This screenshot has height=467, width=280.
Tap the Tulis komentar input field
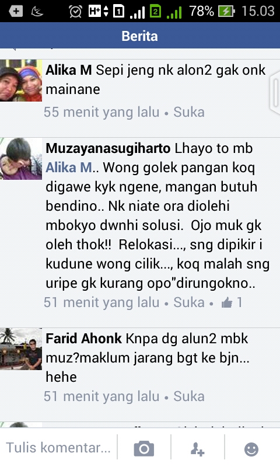58,448
